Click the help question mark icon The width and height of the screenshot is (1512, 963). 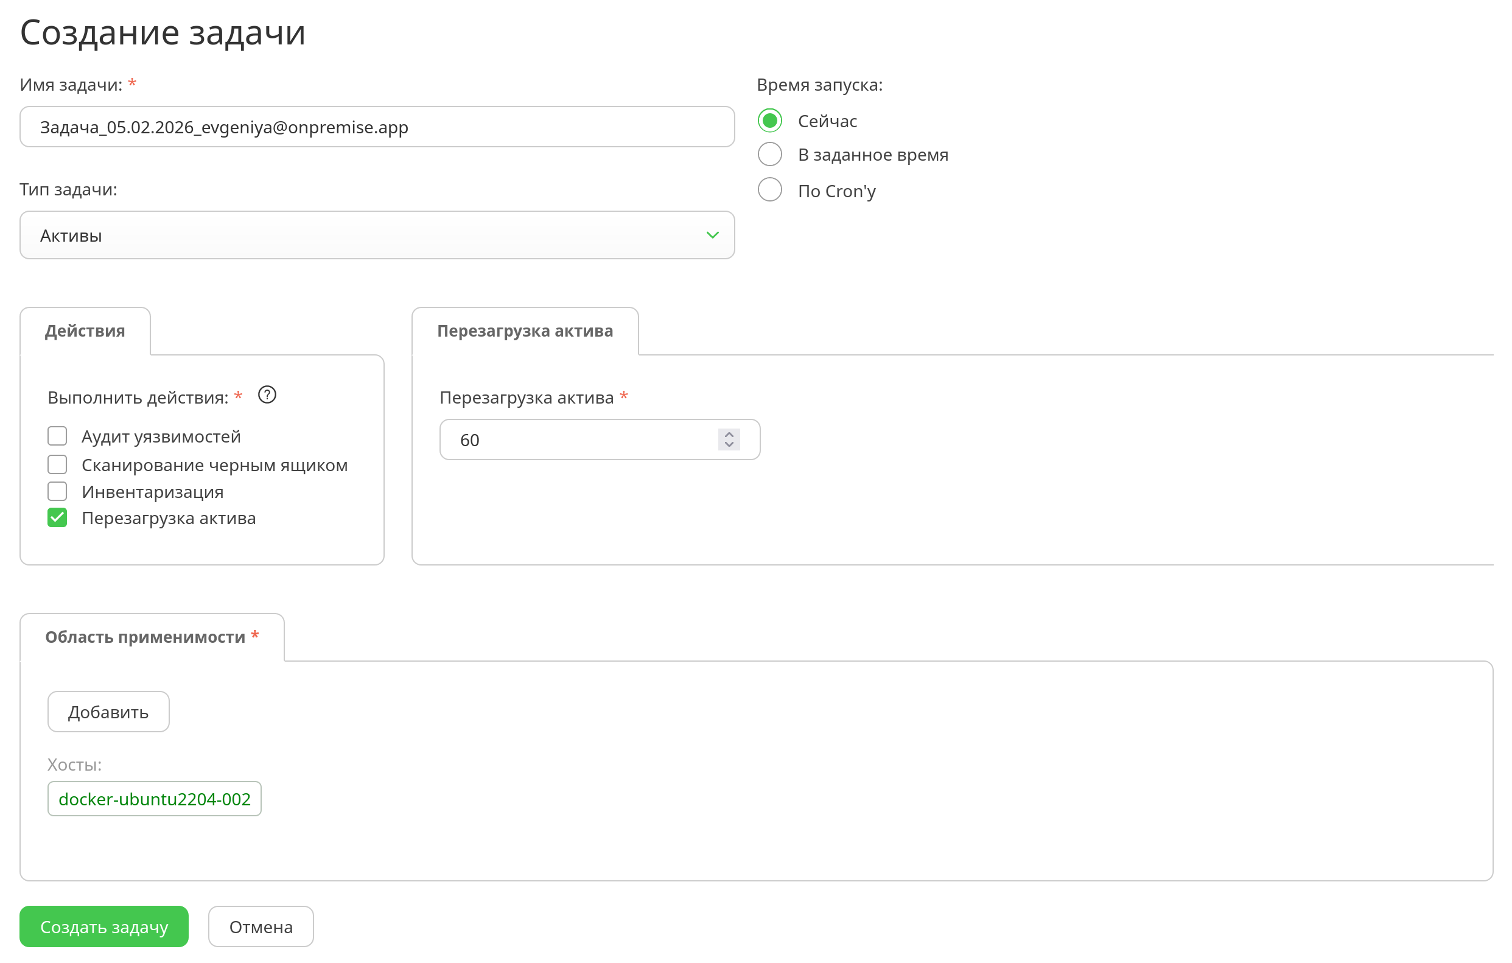pyautogui.click(x=267, y=395)
